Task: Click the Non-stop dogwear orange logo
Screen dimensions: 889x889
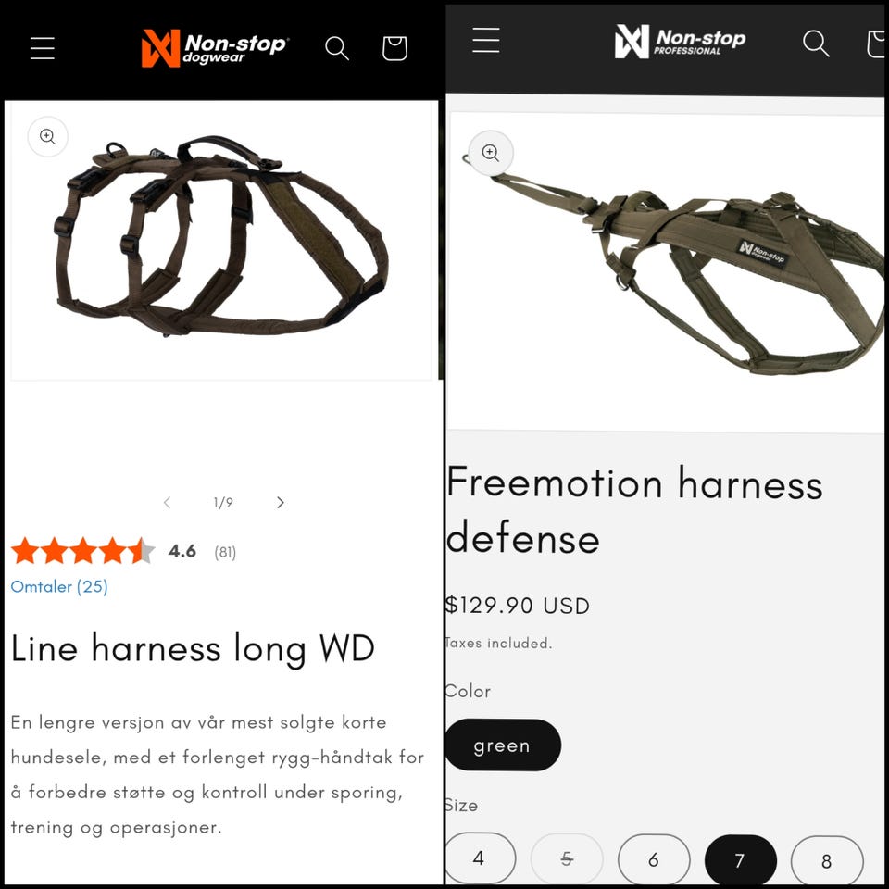Action: pos(215,47)
